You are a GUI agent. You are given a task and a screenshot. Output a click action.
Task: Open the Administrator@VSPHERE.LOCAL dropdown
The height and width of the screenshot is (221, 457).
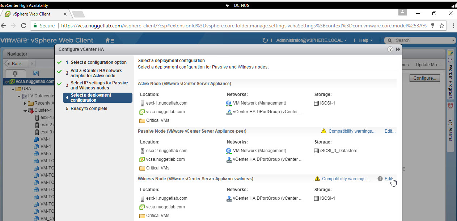coord(311,40)
